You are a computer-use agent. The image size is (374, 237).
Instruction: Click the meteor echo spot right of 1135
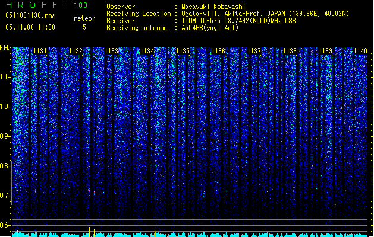point(204,194)
